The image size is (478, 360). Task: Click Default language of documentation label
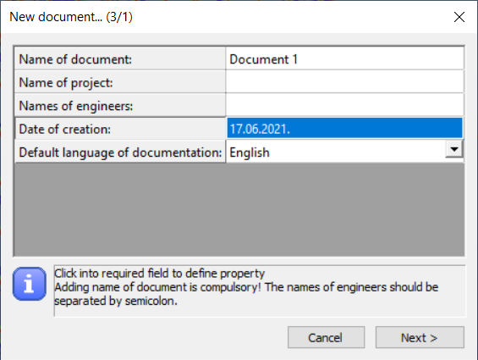120,152
